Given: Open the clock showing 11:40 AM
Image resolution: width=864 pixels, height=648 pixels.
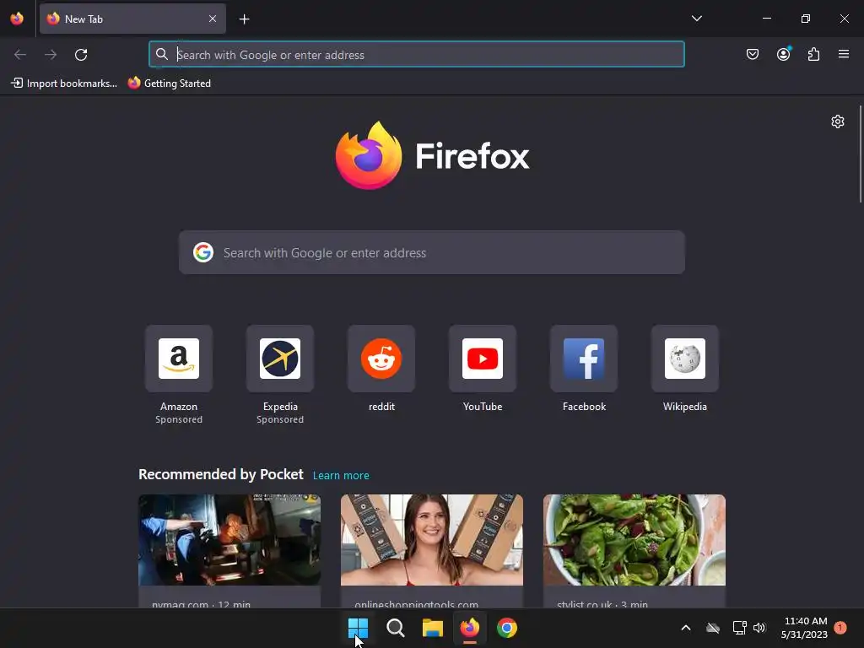Looking at the screenshot, I should click(804, 628).
